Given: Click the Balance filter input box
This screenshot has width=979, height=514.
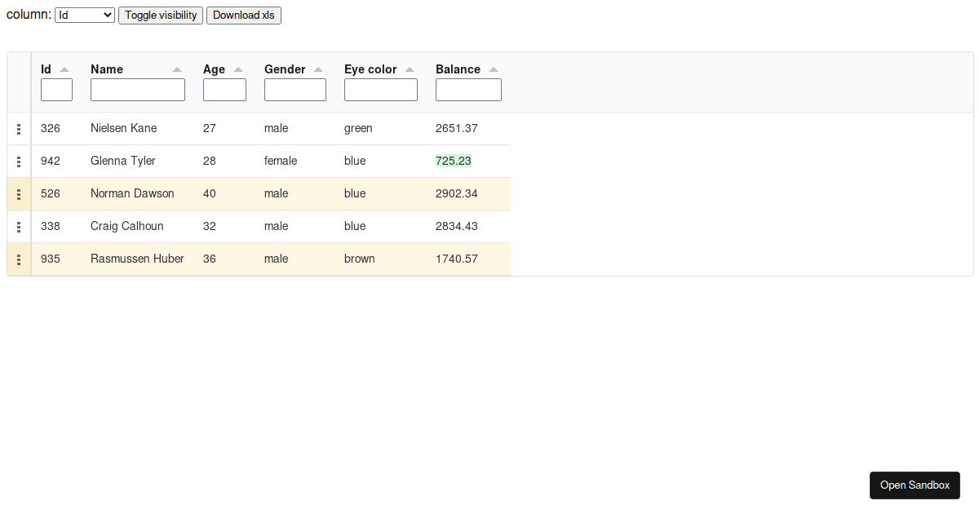Looking at the screenshot, I should (x=468, y=89).
